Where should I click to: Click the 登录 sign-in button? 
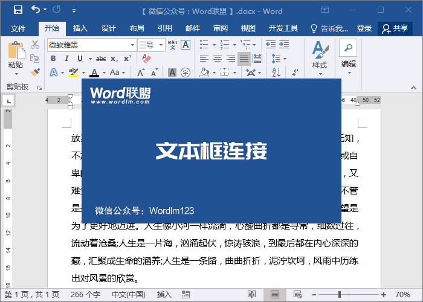tap(364, 28)
